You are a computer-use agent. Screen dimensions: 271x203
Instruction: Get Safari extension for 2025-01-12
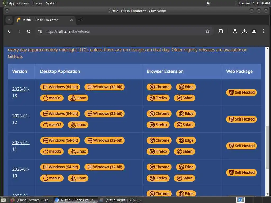184,125
